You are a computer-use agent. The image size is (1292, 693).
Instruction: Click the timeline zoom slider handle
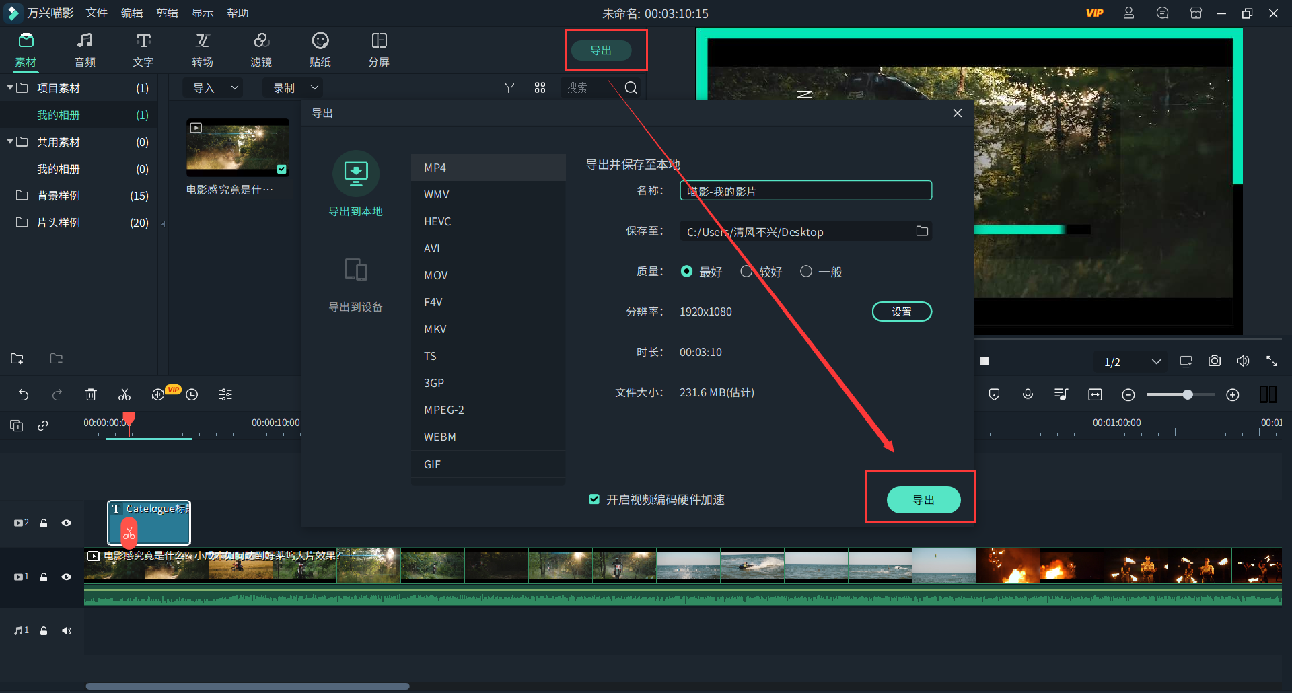coord(1188,395)
